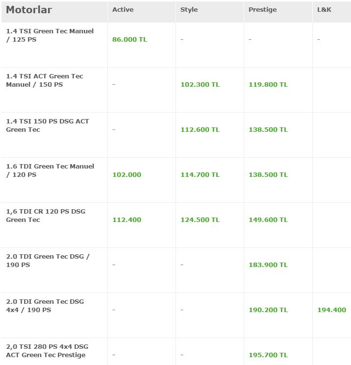Click the 149.600 TL Prestige price

pyautogui.click(x=268, y=220)
